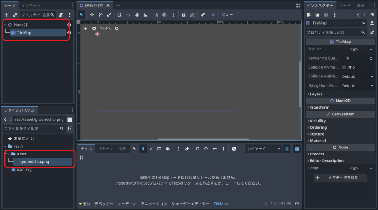Enable the Collision Animatable checkbox

[344, 67]
